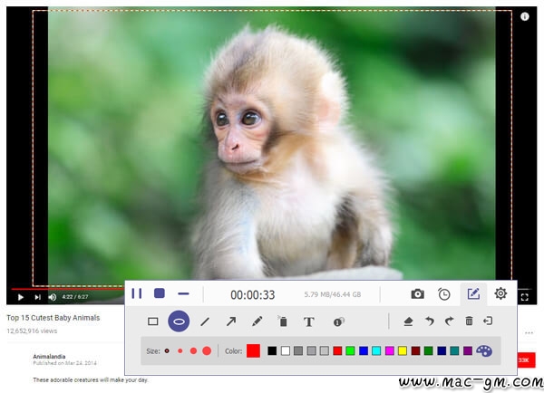Image resolution: width=544 pixels, height=393 pixels.
Task: Select the ellipse drawing tool
Action: click(x=179, y=321)
